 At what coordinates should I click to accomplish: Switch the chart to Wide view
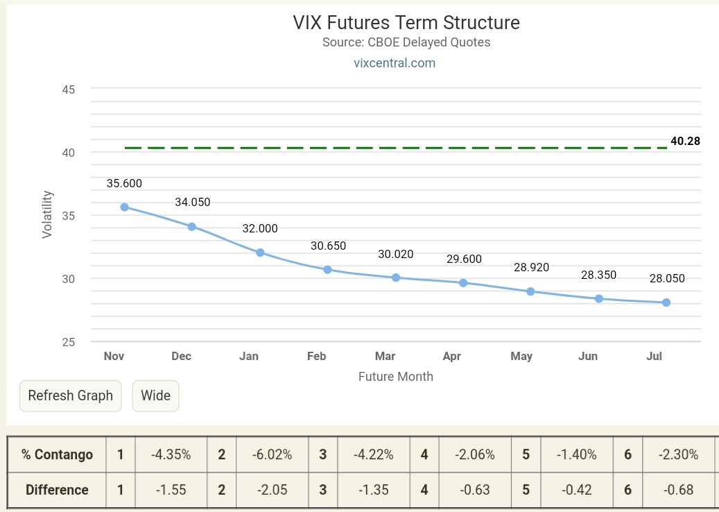click(155, 395)
